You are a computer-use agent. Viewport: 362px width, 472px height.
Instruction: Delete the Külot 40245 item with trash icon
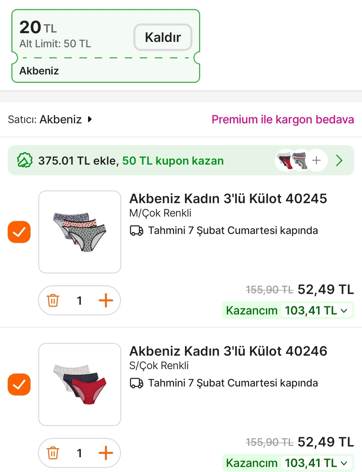click(53, 300)
